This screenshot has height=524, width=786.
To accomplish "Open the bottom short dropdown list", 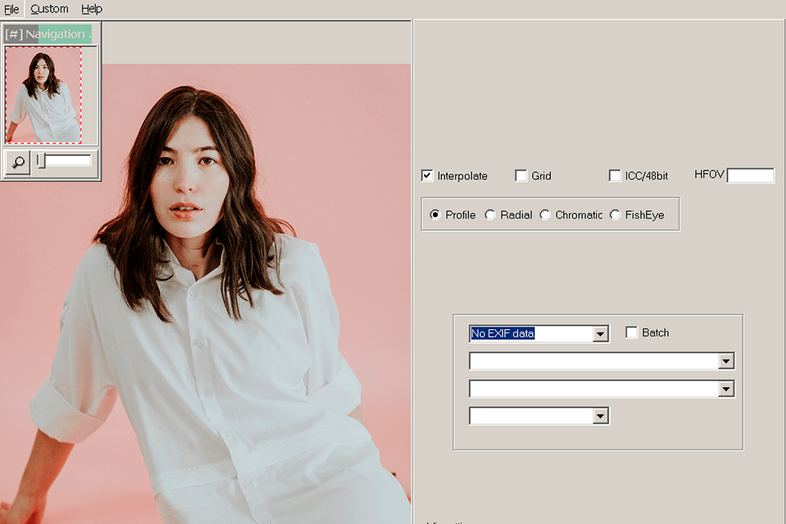I will pos(601,416).
